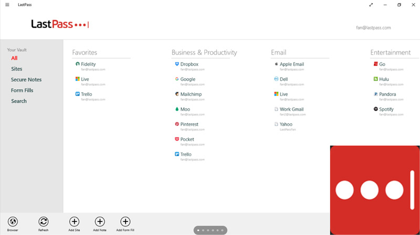Click the Live icon under Email
The height and width of the screenshot is (235, 420).
coord(276,94)
